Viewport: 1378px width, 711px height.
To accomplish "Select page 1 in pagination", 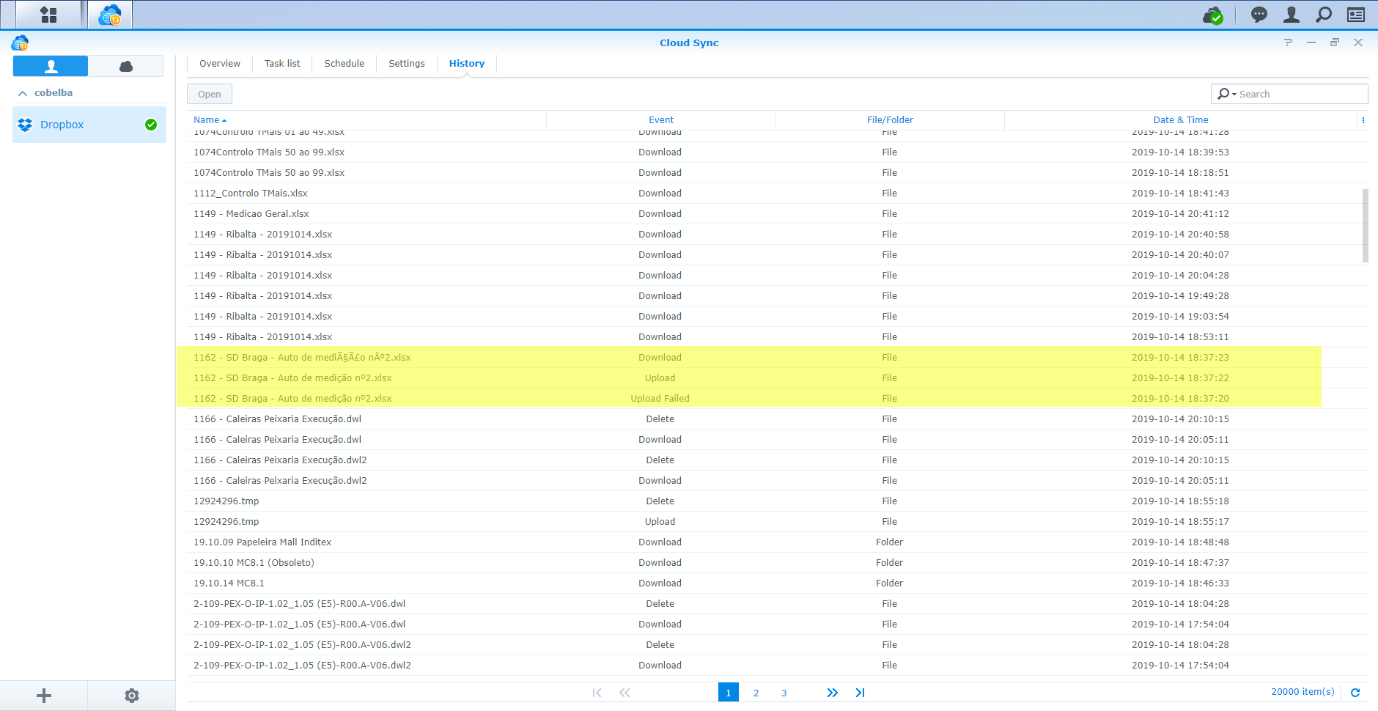I will pyautogui.click(x=729, y=693).
